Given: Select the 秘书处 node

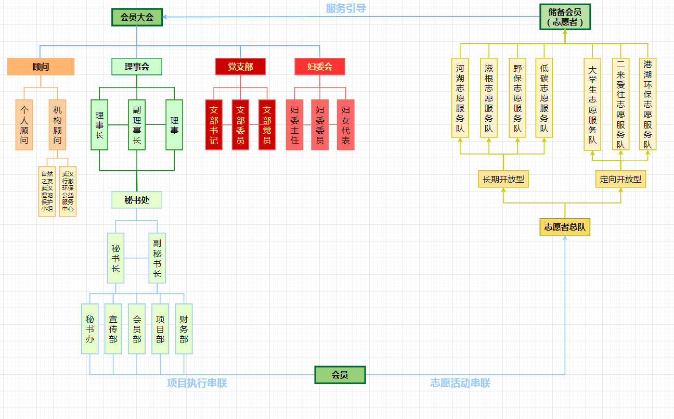Looking at the screenshot, I should click(137, 200).
